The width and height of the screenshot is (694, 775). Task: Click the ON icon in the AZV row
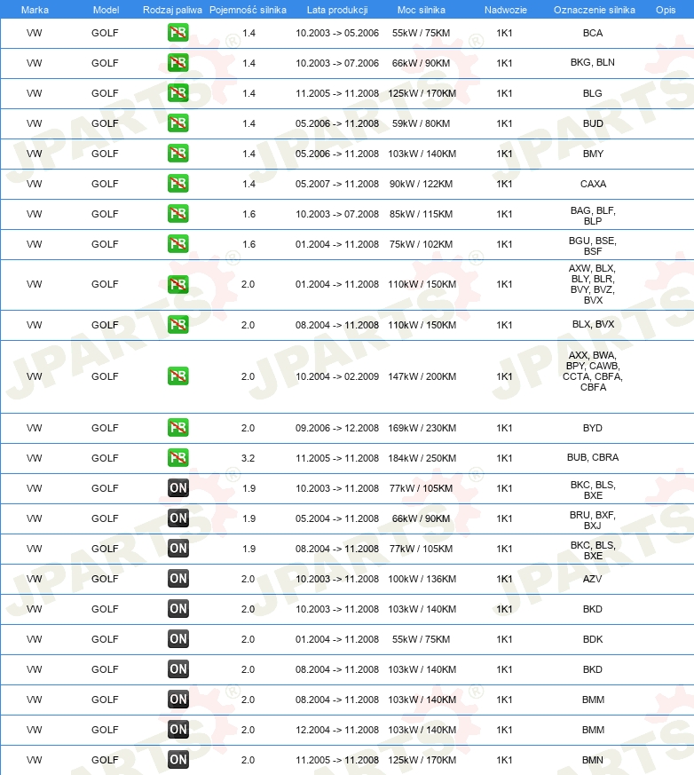coord(177,578)
